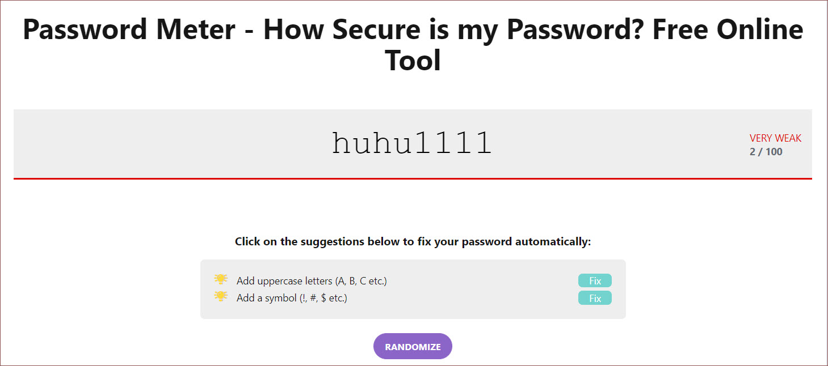This screenshot has height=366, width=828.
Task: Click the red strength bar under the password
Action: click(413, 178)
